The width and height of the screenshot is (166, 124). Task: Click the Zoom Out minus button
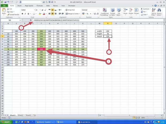click(x=147, y=118)
